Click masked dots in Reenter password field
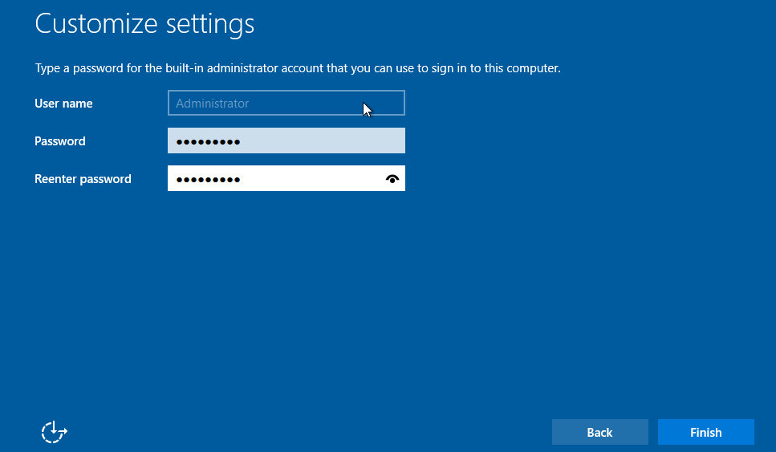Viewport: 776px width, 452px height. (208, 180)
